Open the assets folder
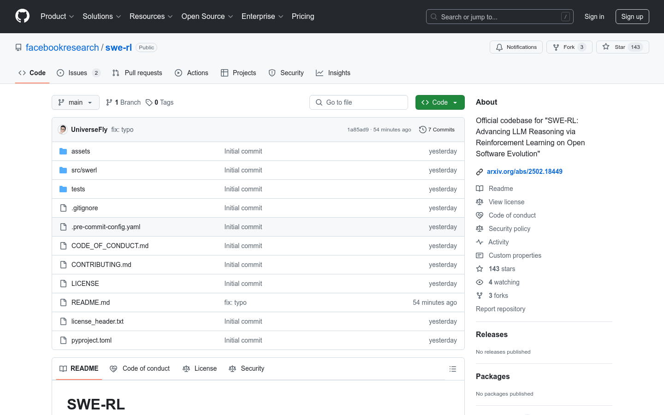The height and width of the screenshot is (415, 664). click(x=81, y=151)
